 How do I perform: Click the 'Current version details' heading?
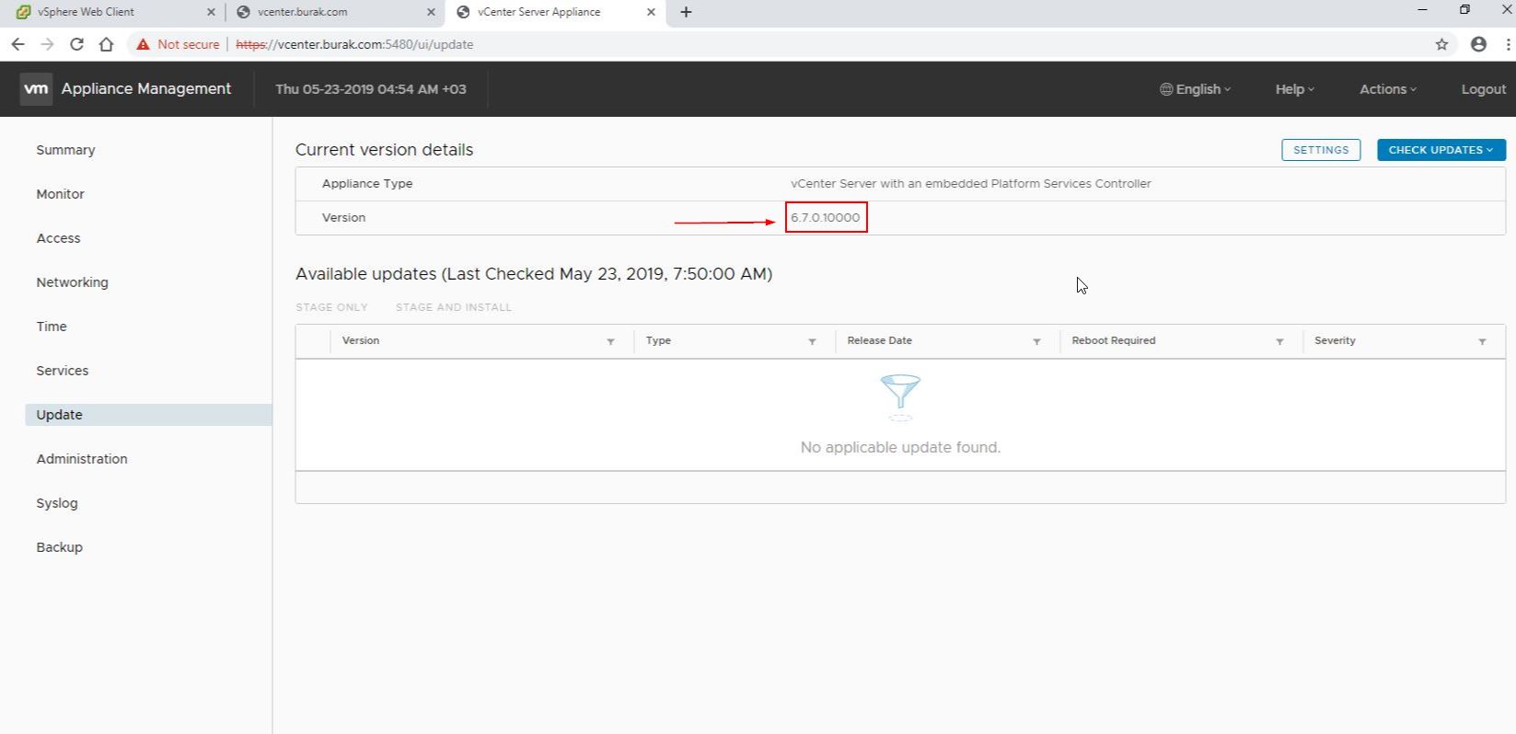click(x=384, y=150)
